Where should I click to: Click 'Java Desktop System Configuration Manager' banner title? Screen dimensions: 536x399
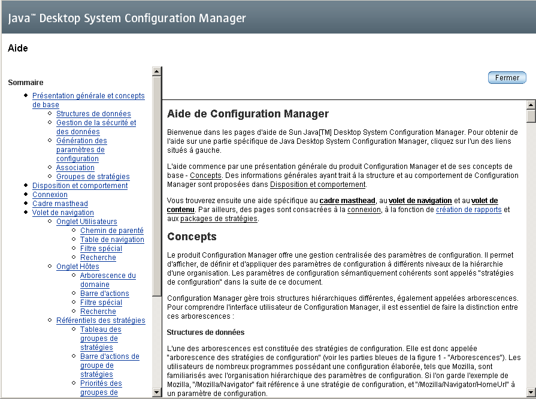coord(127,18)
